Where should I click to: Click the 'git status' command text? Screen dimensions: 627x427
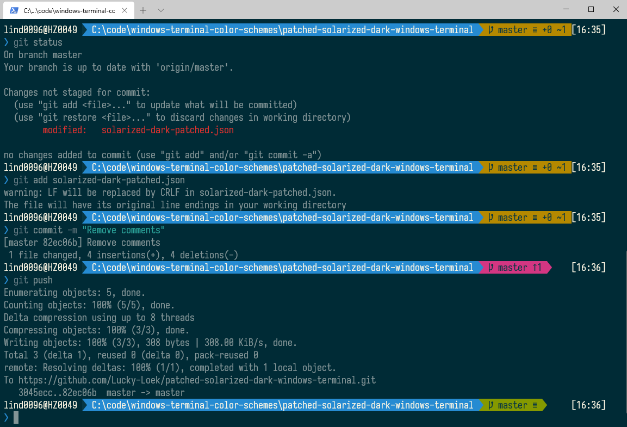pos(38,42)
